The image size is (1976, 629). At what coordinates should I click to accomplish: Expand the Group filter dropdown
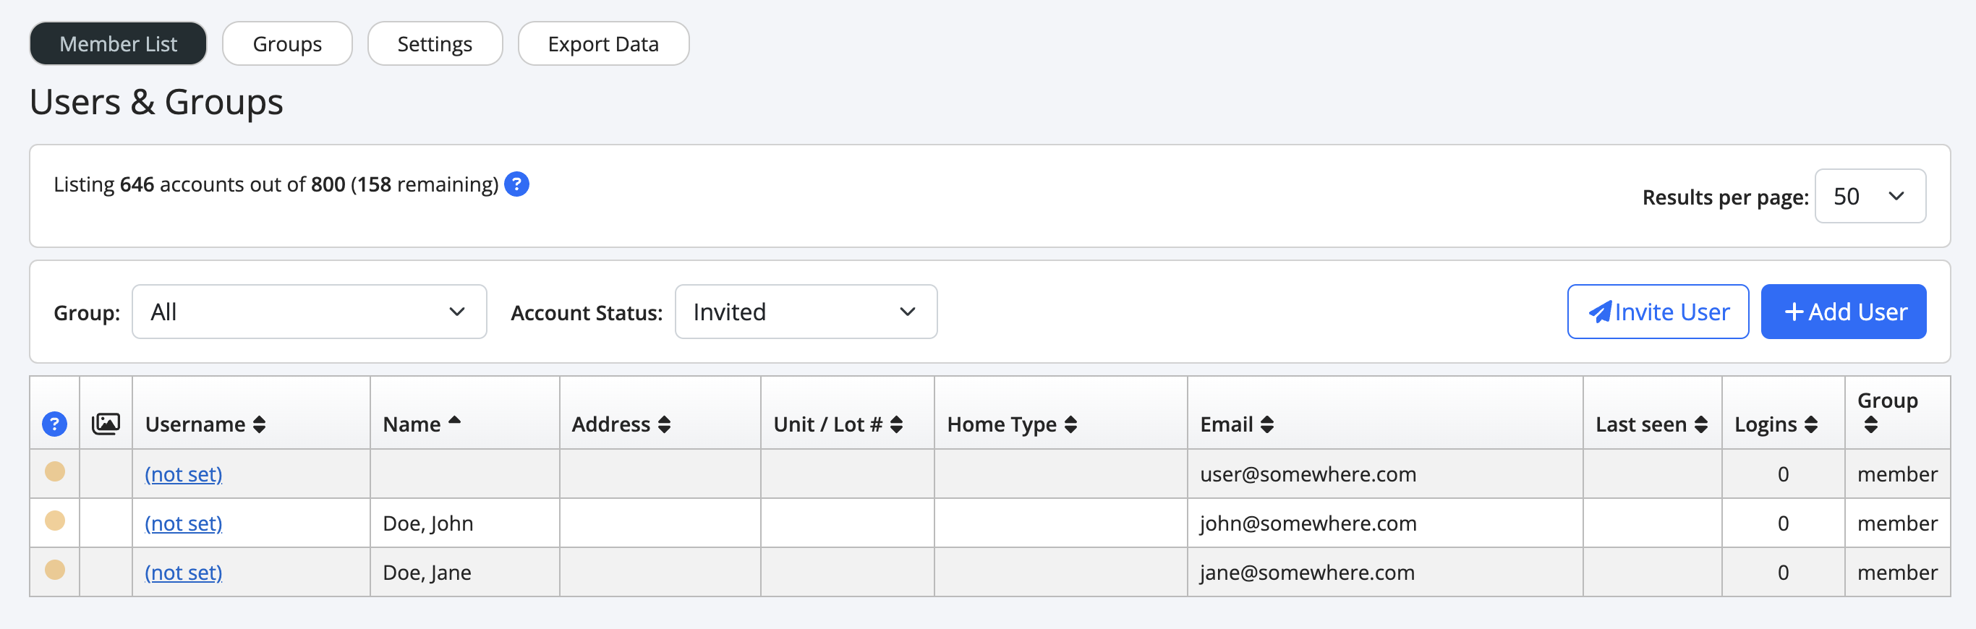(309, 312)
